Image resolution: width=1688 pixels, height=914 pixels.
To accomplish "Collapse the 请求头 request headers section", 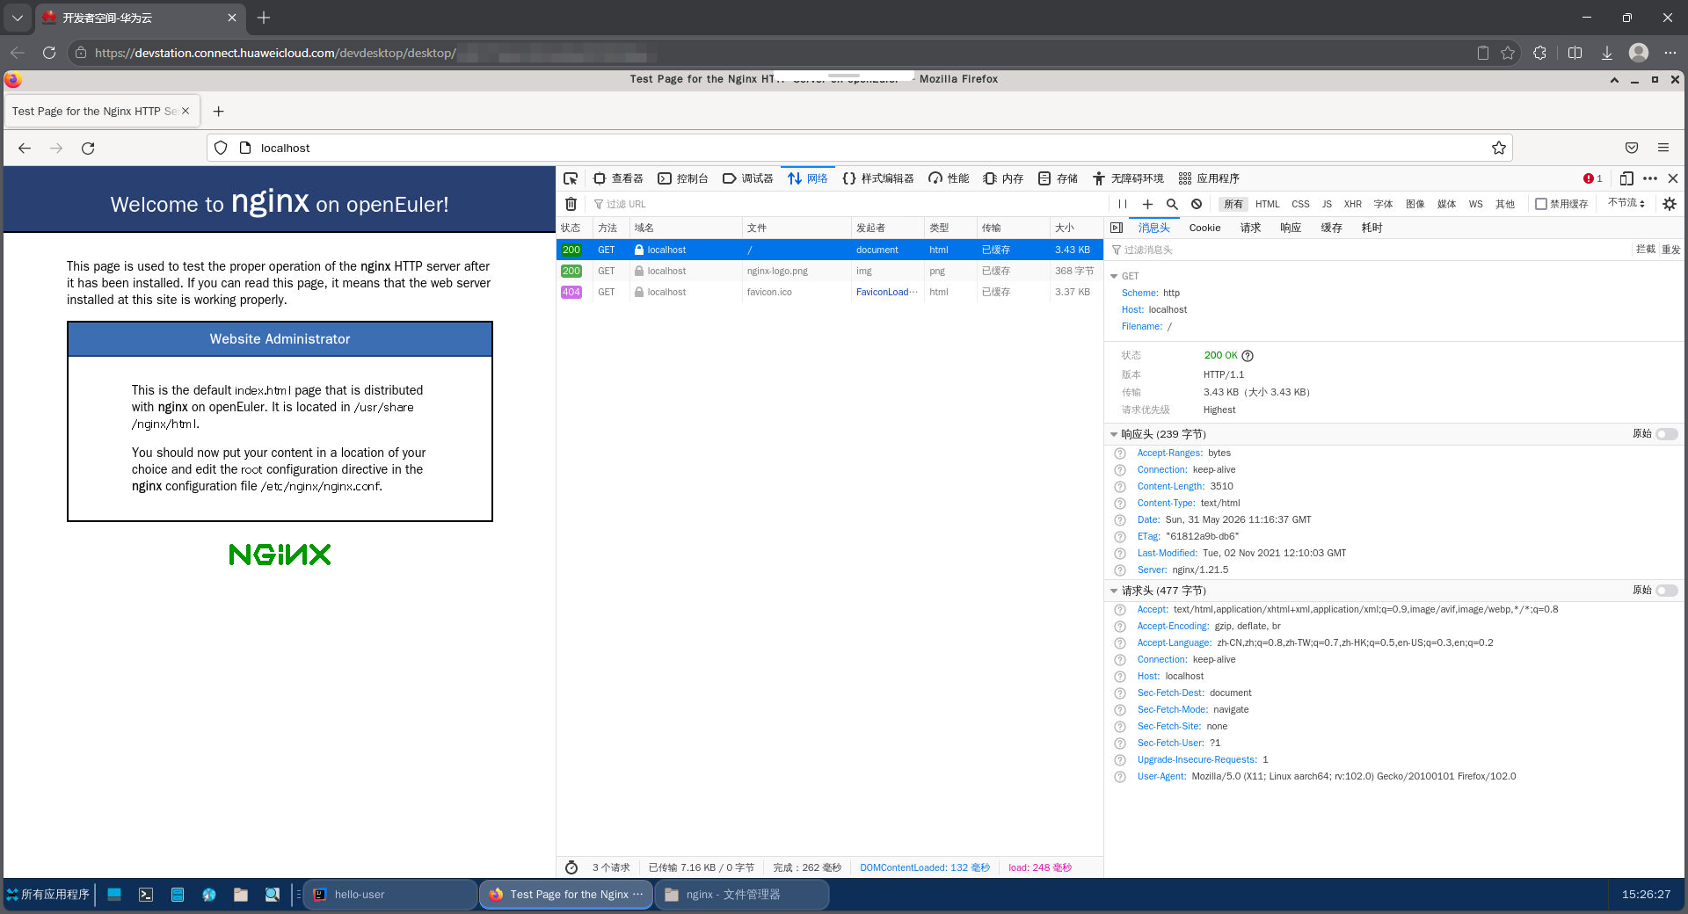I will (1114, 591).
